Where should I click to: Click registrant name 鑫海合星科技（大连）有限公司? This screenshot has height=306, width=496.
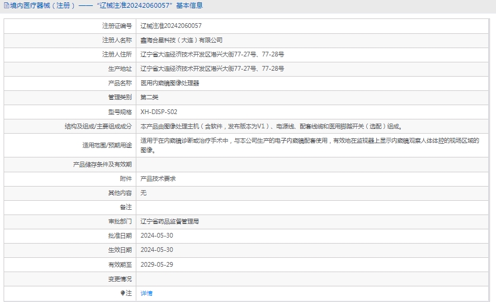tap(181, 40)
